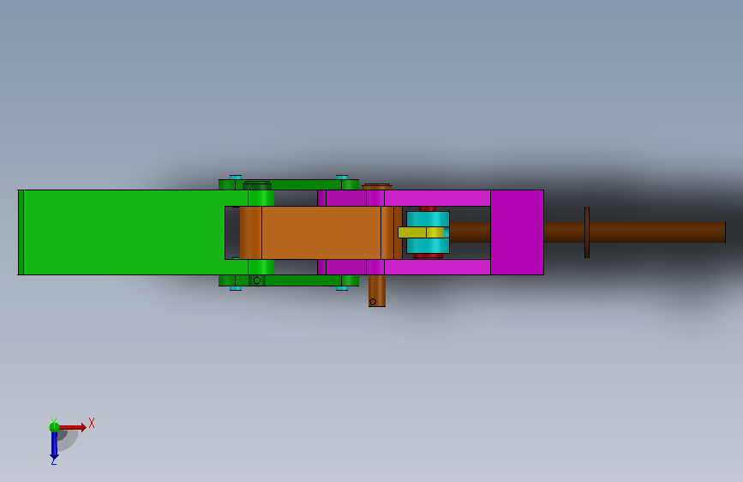
Task: Select the orange center block part
Action: pyautogui.click(x=321, y=232)
